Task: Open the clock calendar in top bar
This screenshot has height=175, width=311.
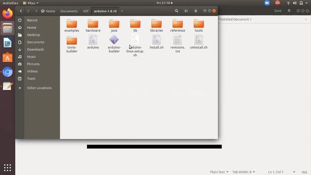Action: [x=164, y=3]
